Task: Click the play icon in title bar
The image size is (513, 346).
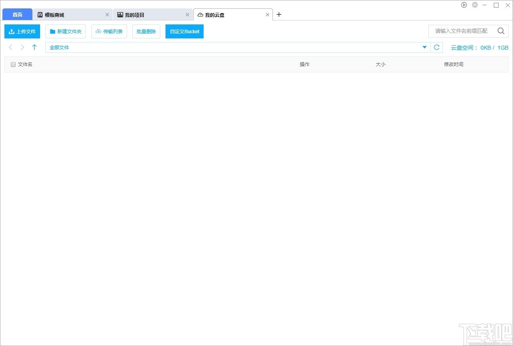Action: (464, 5)
